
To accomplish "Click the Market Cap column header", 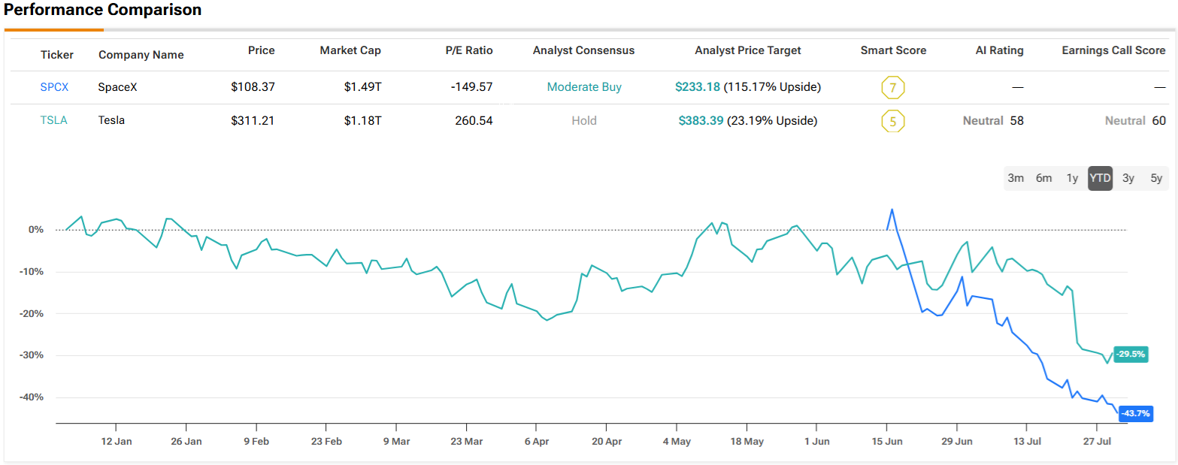I will tap(350, 50).
